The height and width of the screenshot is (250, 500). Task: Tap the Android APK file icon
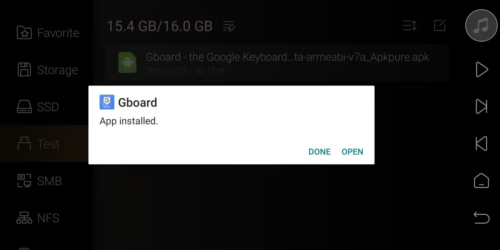click(127, 62)
